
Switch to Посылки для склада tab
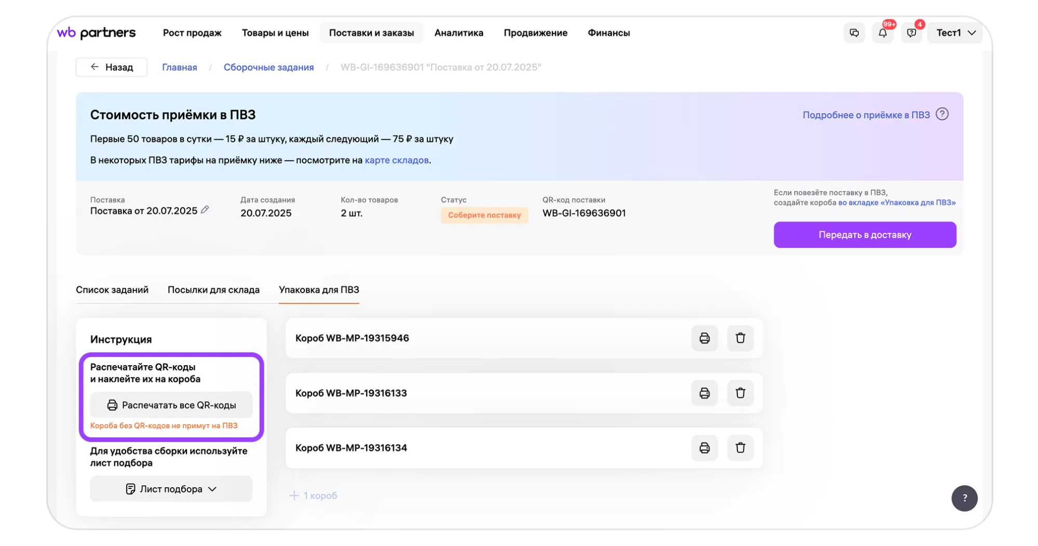coord(213,290)
